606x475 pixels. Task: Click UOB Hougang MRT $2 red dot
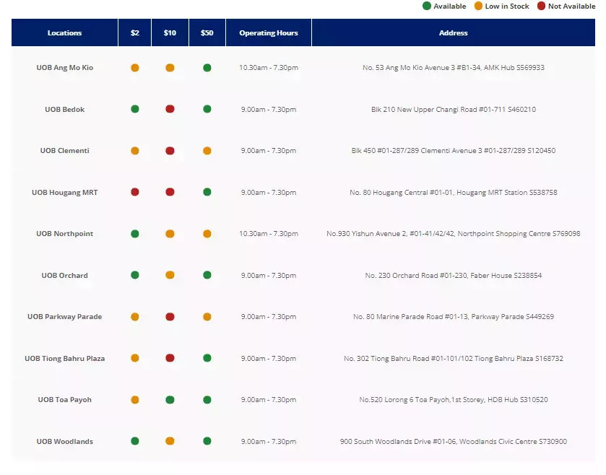tap(135, 192)
